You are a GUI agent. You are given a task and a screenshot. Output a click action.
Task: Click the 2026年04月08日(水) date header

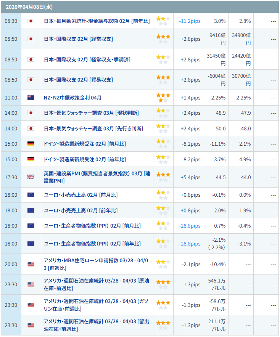24,7
